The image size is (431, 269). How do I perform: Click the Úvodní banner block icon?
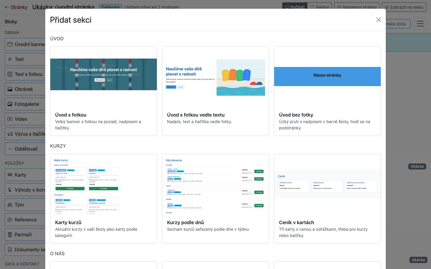click(x=10, y=44)
